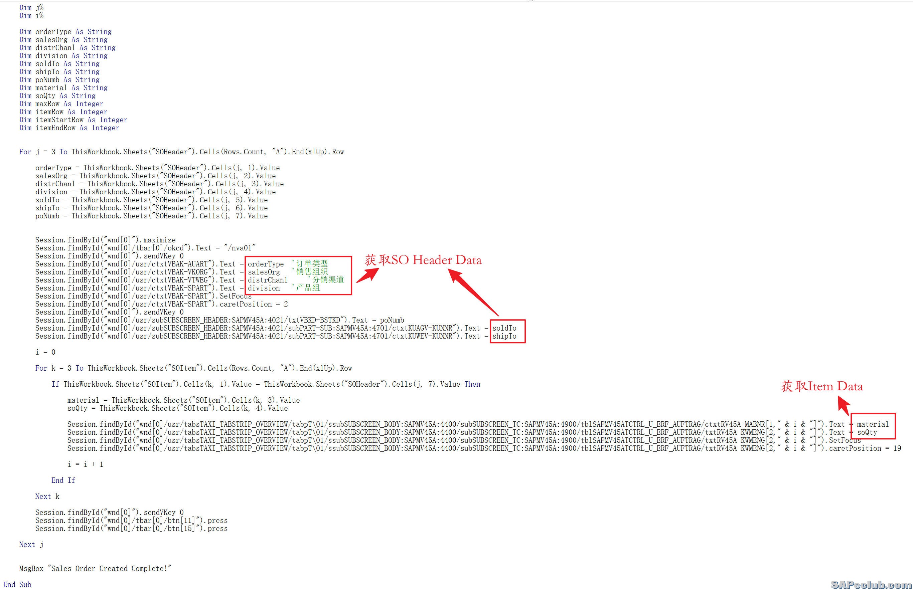Image resolution: width=913 pixels, height=590 pixels.
Task: Click the 'Dim i%' declaration line
Action: [x=31, y=16]
